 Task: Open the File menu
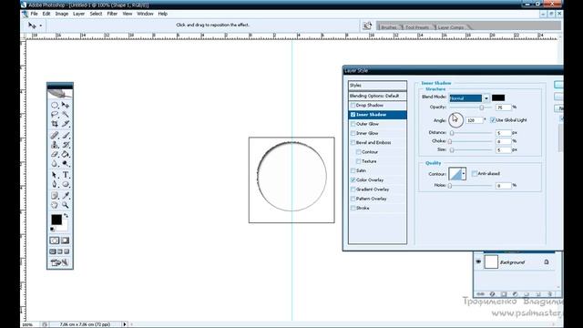click(x=35, y=14)
